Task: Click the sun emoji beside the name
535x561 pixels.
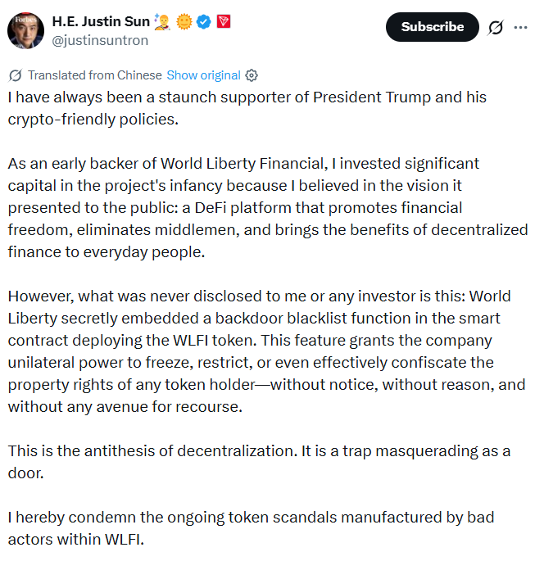Action: pos(184,20)
